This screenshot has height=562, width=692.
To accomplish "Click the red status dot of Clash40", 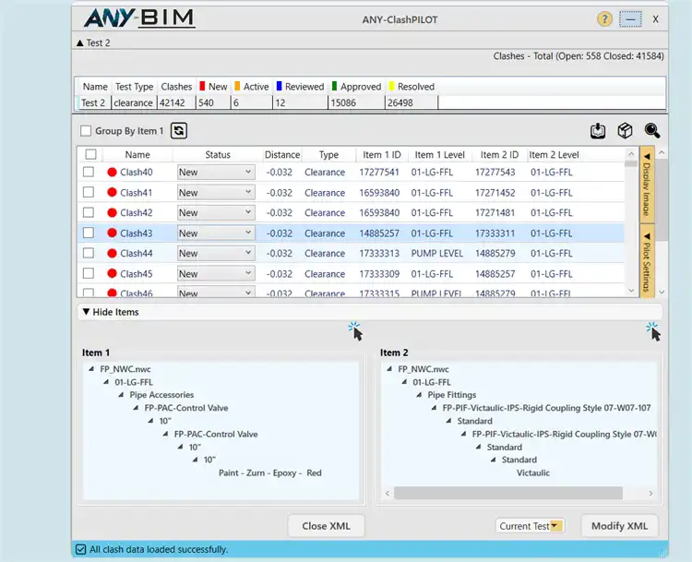I will (x=112, y=173).
